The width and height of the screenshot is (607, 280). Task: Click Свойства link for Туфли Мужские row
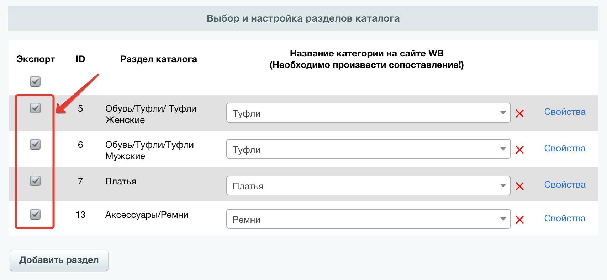(x=565, y=149)
